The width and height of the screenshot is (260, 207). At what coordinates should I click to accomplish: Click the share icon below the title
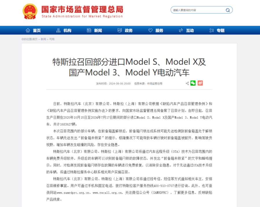[x=187, y=83]
